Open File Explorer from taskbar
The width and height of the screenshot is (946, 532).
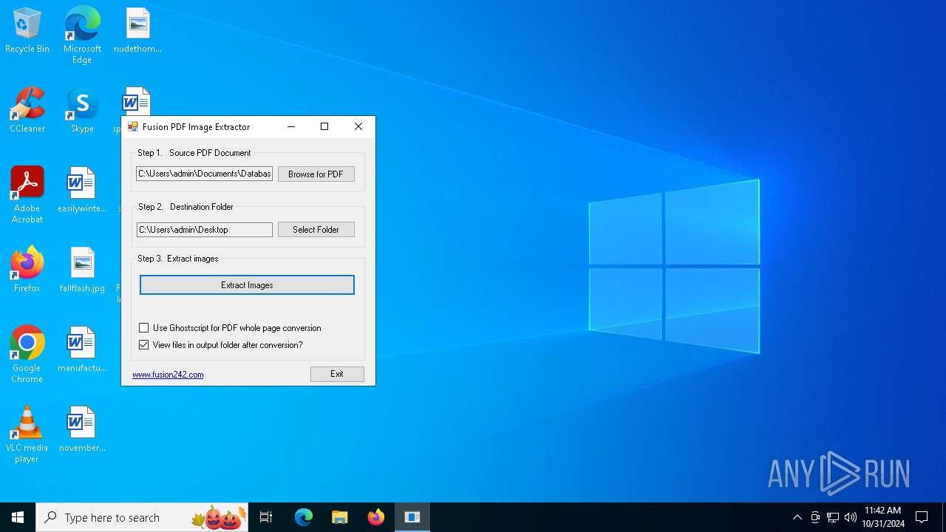[340, 517]
